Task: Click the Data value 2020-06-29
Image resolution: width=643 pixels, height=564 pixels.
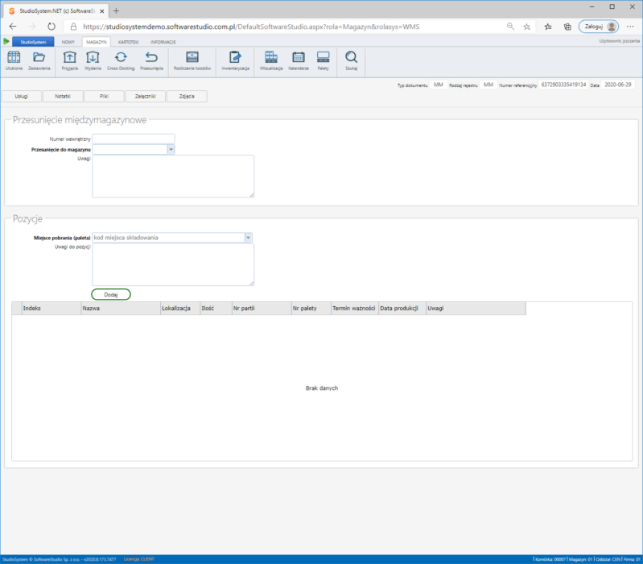Action: [x=618, y=85]
